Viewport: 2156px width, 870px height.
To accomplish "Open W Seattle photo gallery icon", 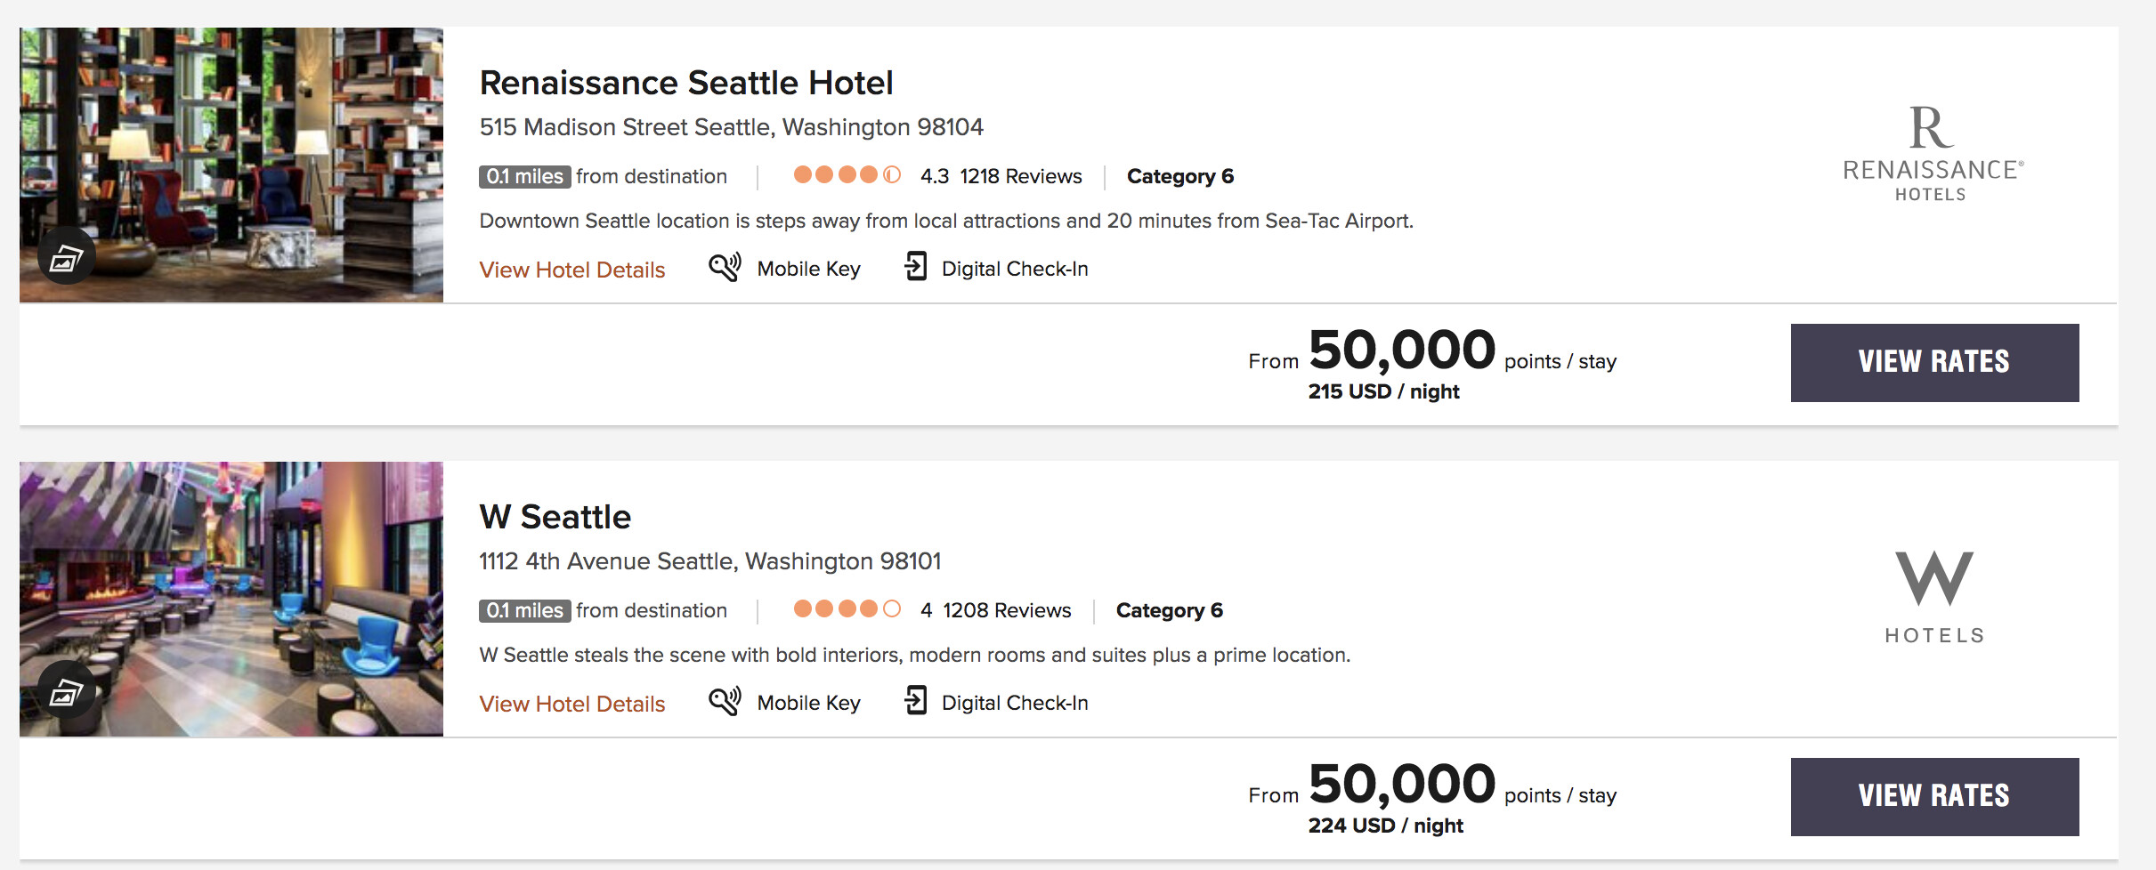I will tap(66, 691).
